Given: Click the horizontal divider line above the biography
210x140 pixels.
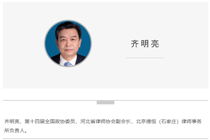Looking at the screenshot, I should pyautogui.click(x=105, y=100).
